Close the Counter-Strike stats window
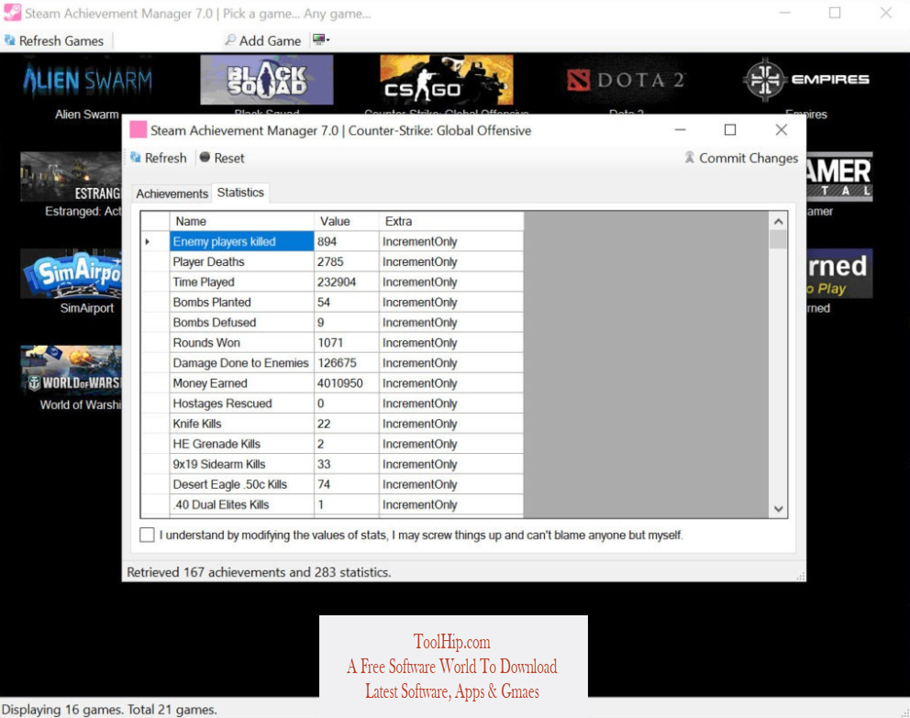 pos(782,130)
